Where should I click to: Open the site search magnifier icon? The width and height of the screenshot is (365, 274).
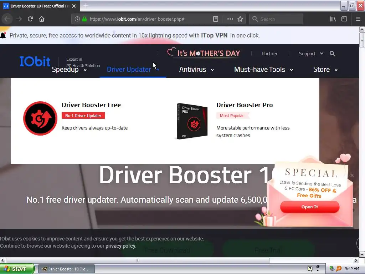(332, 54)
